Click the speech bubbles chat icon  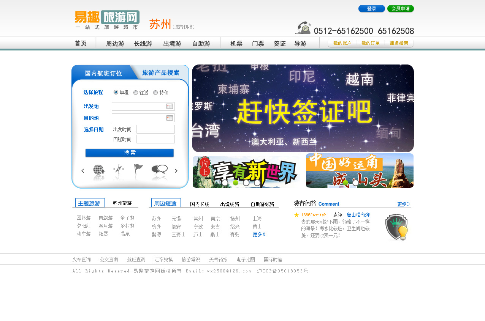coord(160,170)
